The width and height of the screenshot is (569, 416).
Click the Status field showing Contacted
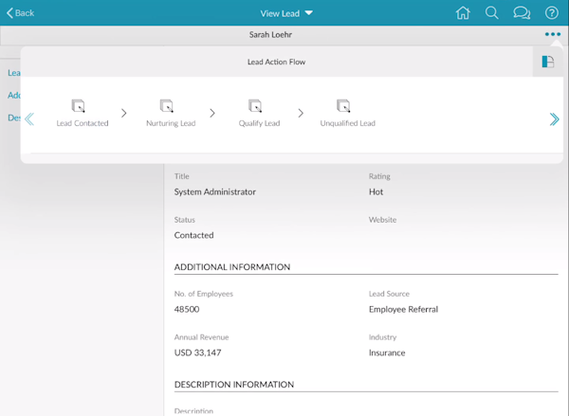click(x=193, y=235)
